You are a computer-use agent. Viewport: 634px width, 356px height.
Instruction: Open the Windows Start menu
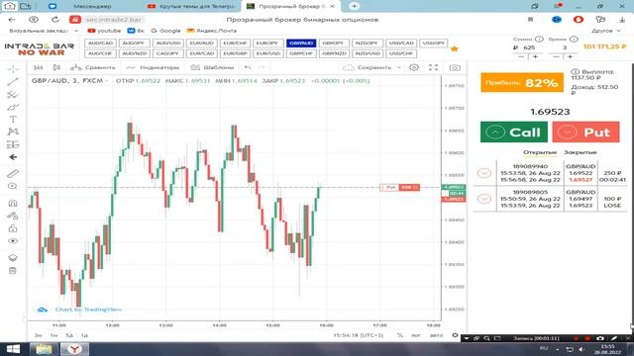tap(13, 349)
